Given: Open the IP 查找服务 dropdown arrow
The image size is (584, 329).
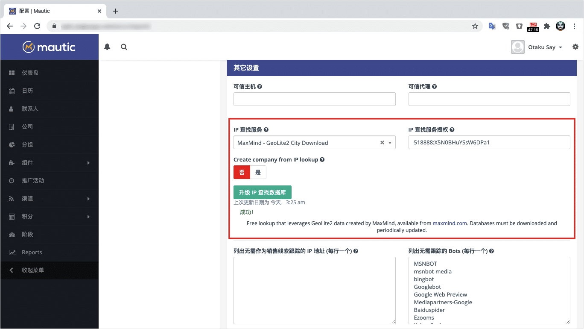Looking at the screenshot, I should (390, 143).
